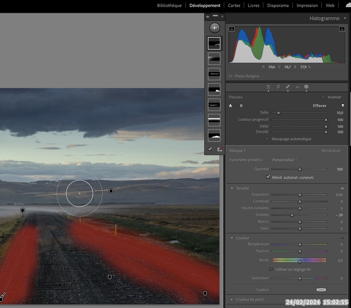Open the Couleur swatch picker
Viewport: 351px width, 308px height.
tap(321, 290)
